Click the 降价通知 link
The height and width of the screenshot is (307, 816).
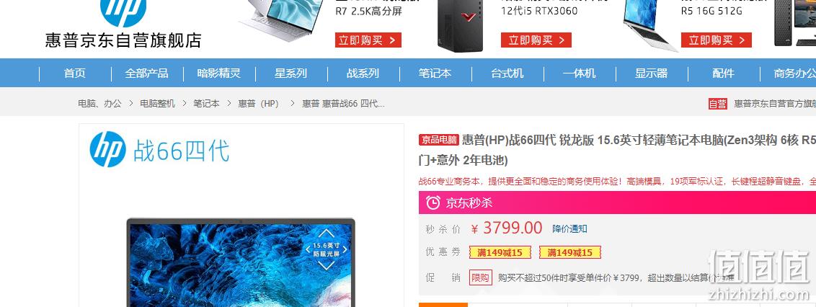coord(570,228)
